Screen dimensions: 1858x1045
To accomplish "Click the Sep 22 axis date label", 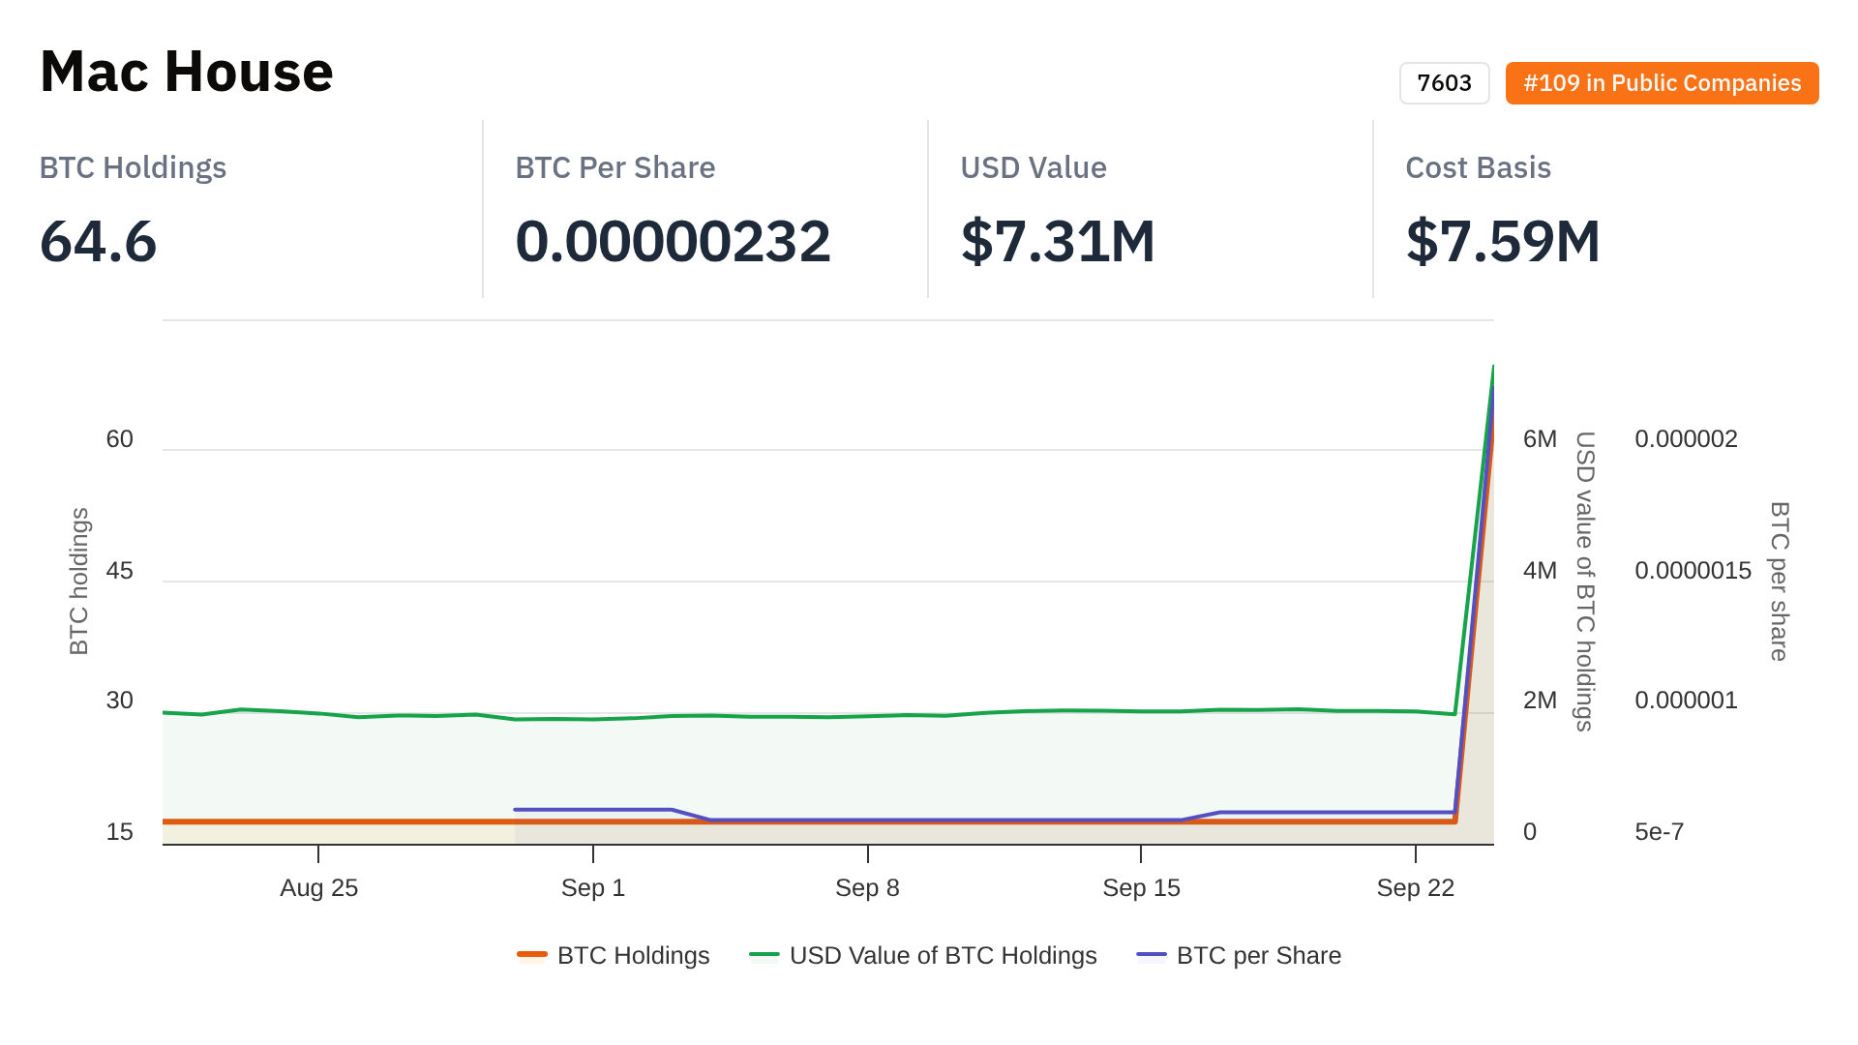I will tap(1415, 888).
